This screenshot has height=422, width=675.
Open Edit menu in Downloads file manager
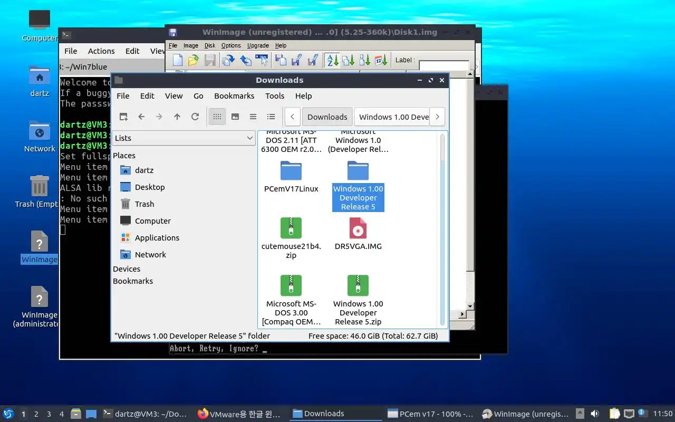click(x=147, y=96)
